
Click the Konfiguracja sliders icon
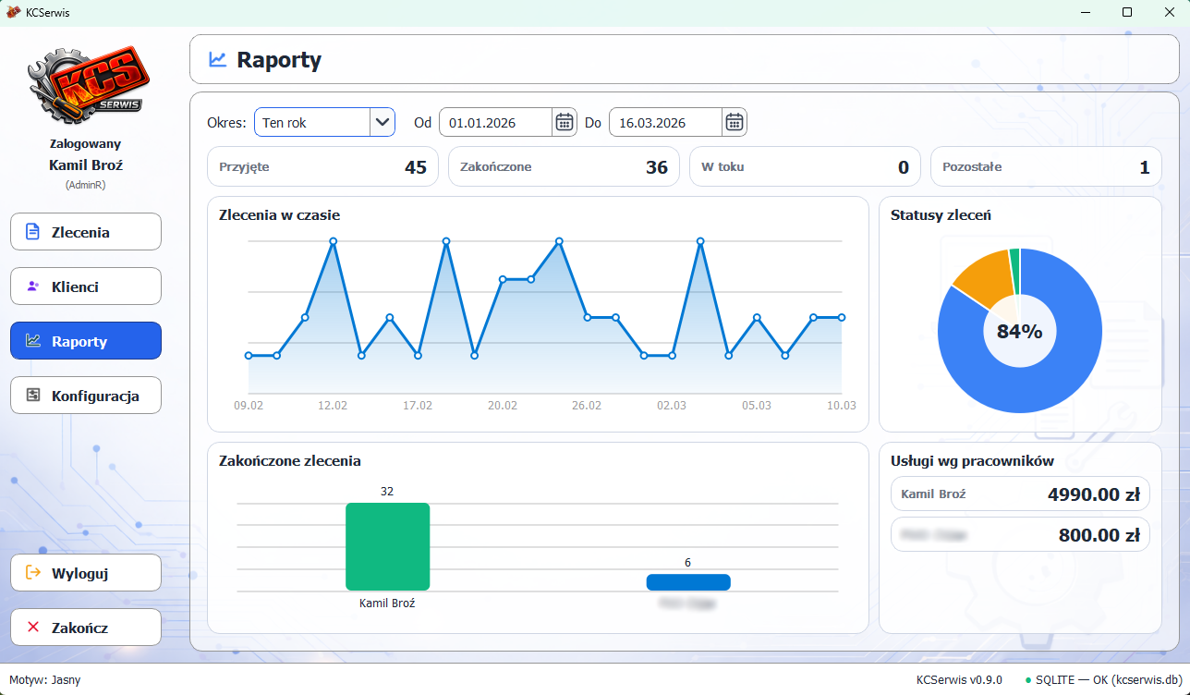click(33, 396)
